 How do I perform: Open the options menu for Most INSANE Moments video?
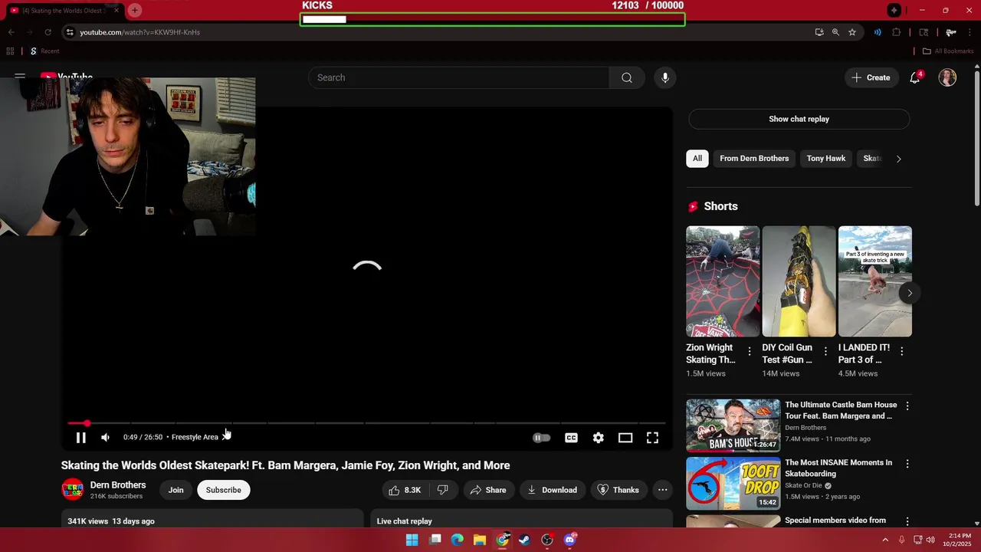point(907,464)
